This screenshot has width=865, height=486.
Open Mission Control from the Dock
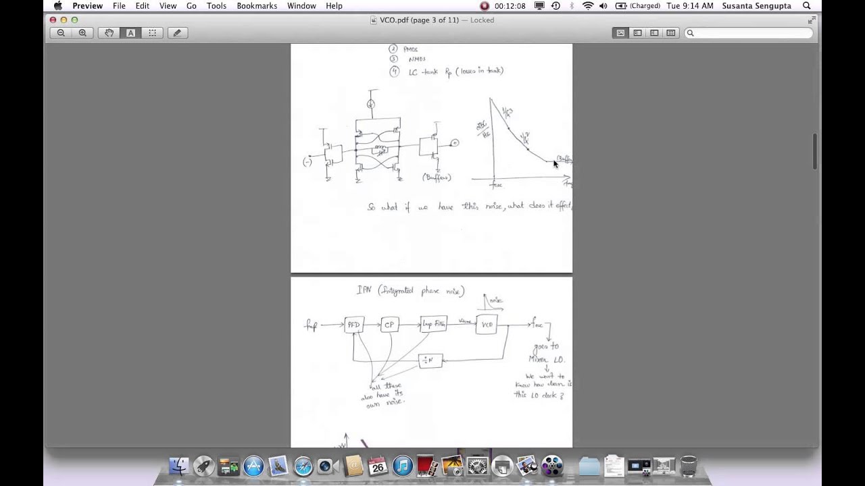click(228, 466)
